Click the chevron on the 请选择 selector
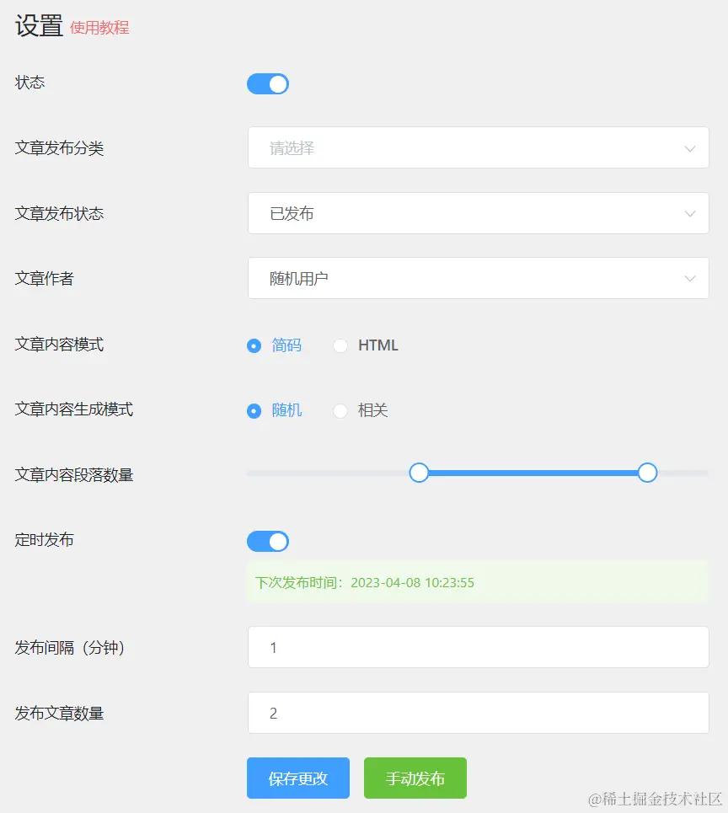The image size is (728, 813). coord(690,147)
